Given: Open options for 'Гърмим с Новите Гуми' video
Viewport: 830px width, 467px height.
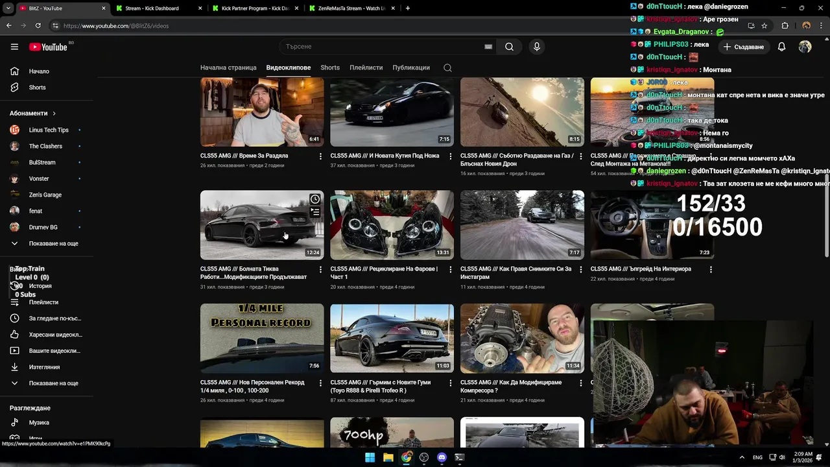Looking at the screenshot, I should pyautogui.click(x=451, y=383).
